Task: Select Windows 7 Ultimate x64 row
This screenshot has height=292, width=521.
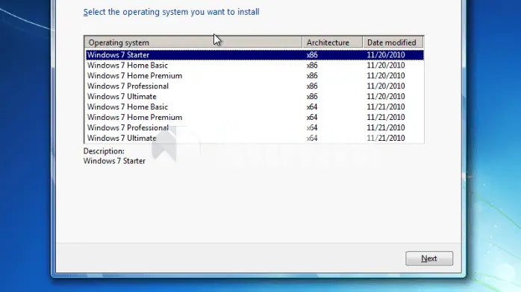Action: (255, 138)
